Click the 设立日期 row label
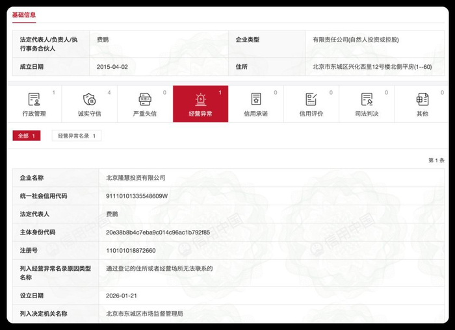The image size is (455, 330). click(32, 296)
